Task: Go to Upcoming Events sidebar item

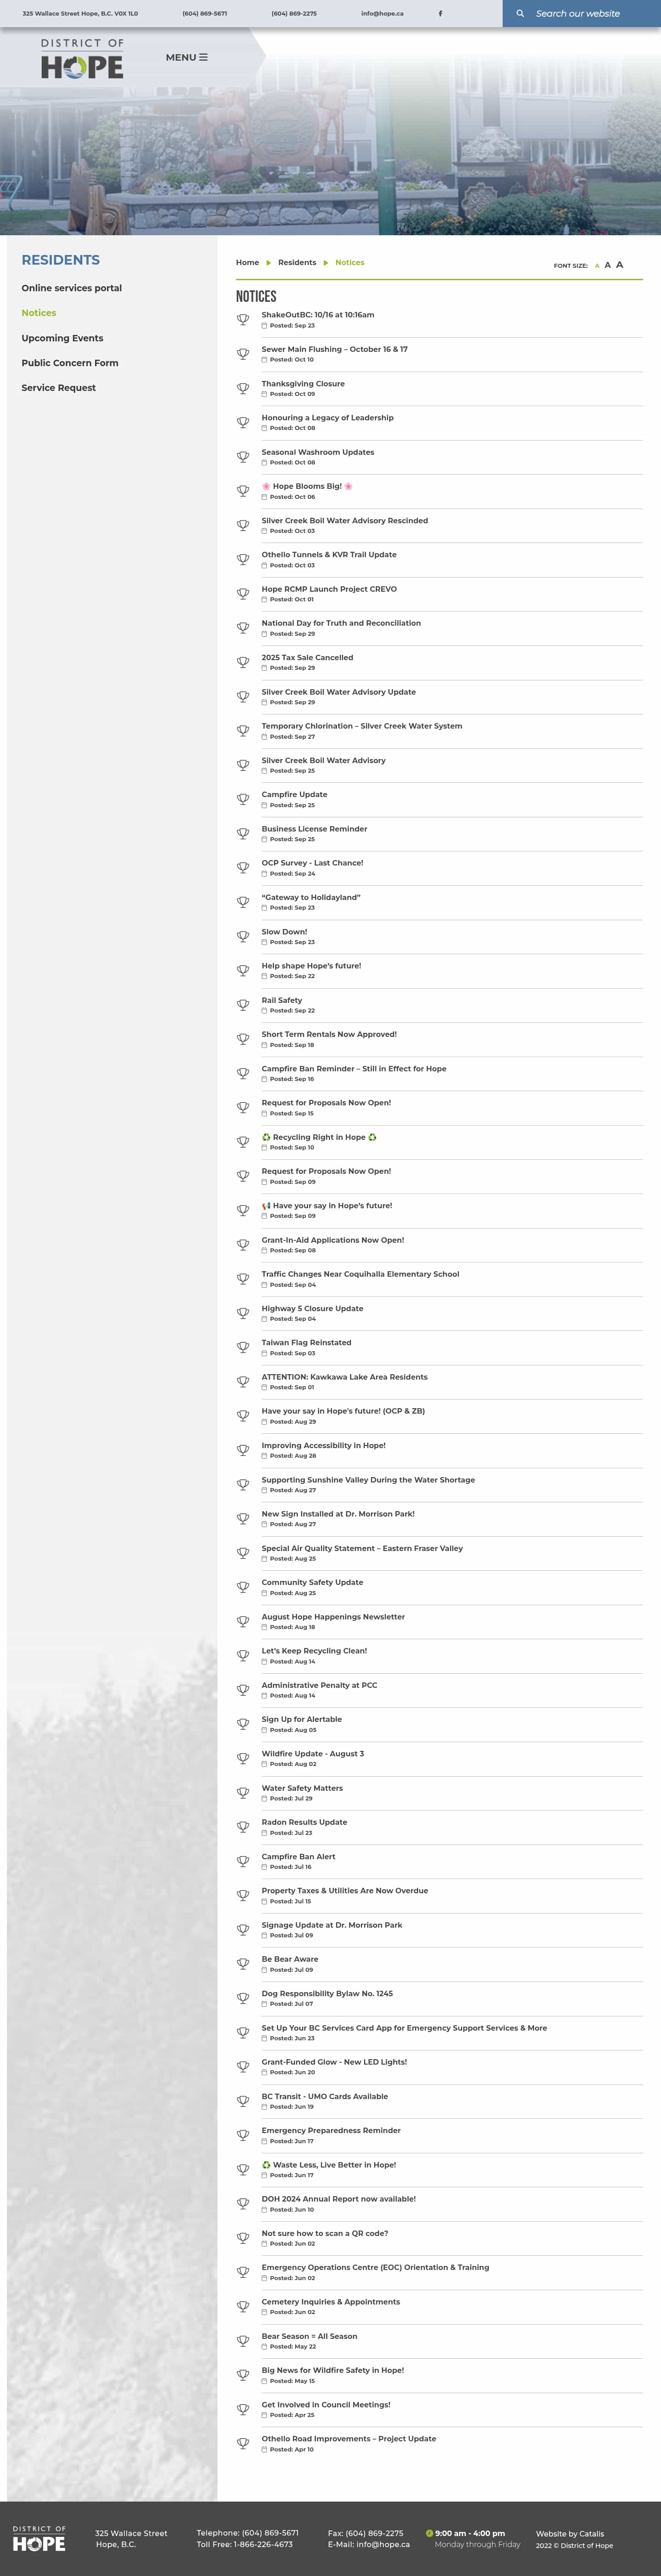Action: pyautogui.click(x=62, y=338)
